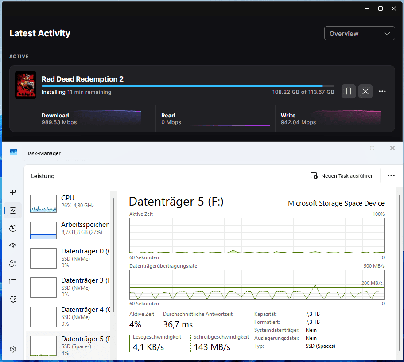Click the CPU mini graph thumbnail
The image size is (404, 362).
pos(43,203)
